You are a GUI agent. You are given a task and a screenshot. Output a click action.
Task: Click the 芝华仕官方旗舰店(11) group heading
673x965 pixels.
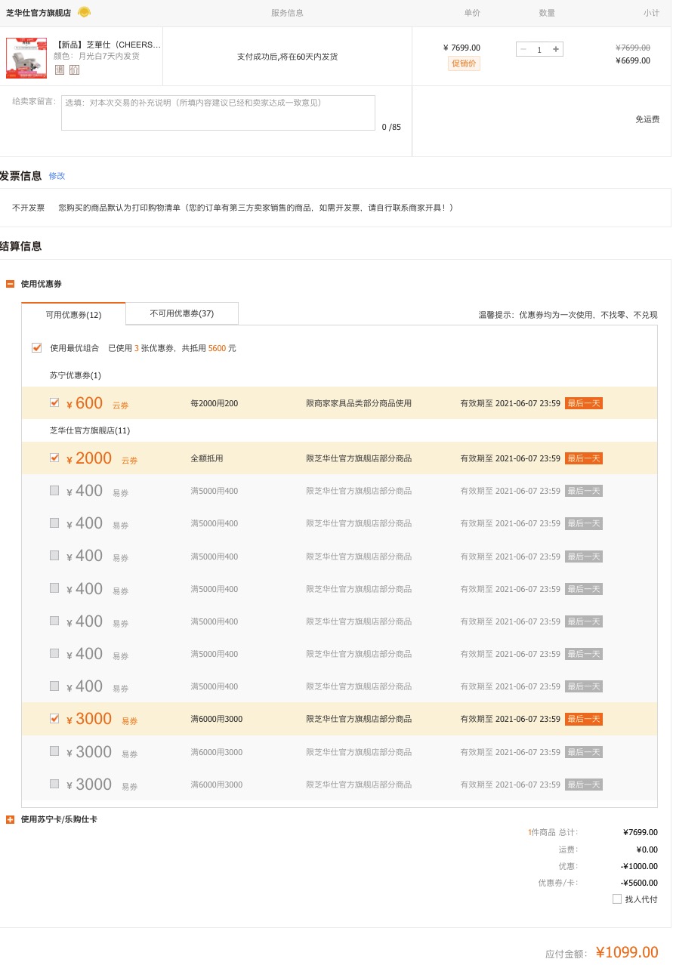pyautogui.click(x=90, y=430)
